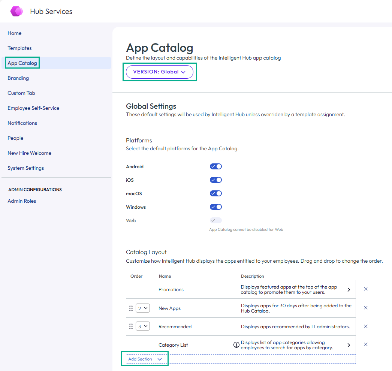Click the Order column header
The image size is (392, 371).
point(136,276)
